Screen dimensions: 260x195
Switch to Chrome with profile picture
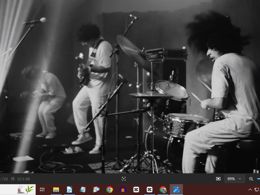click(x=163, y=190)
